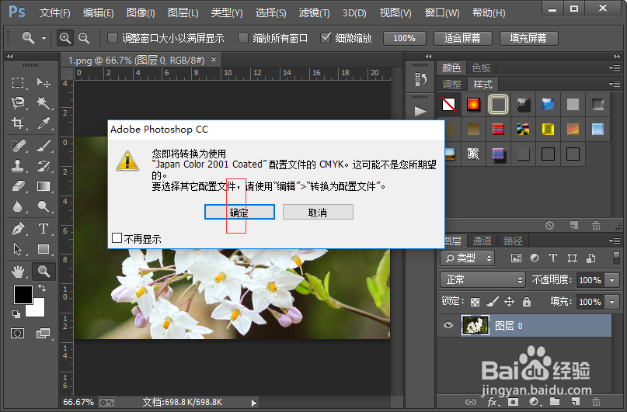Switch to the 调整 tab
Viewport: 627px width, 412px height.
(x=452, y=85)
